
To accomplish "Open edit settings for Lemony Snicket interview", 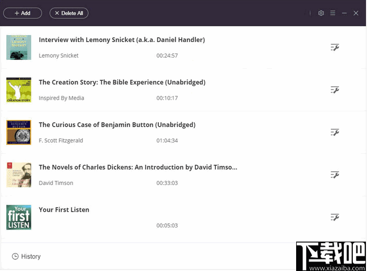I will tap(334, 47).
